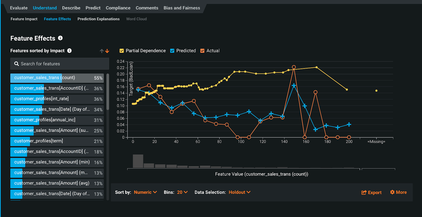Open the Data Selection Holdout dropdown
The width and height of the screenshot is (422, 217).
pos(239,192)
